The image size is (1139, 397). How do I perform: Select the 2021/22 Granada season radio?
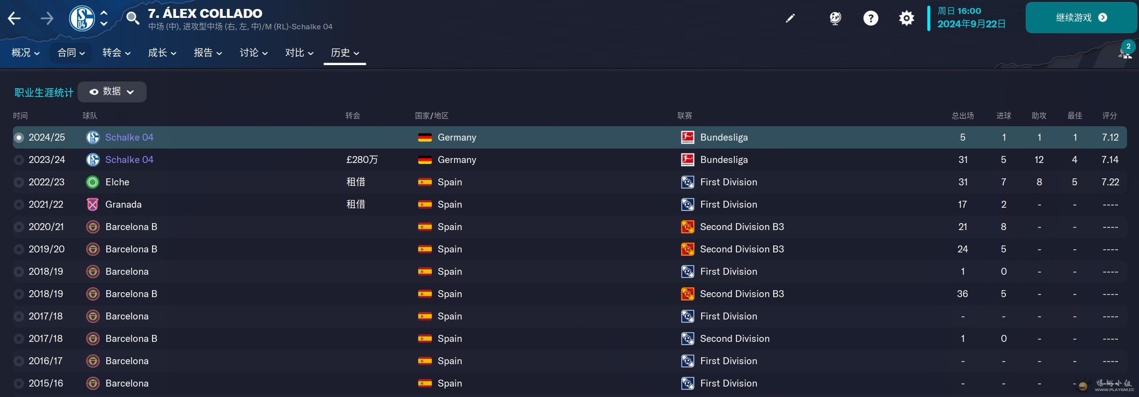tap(19, 205)
